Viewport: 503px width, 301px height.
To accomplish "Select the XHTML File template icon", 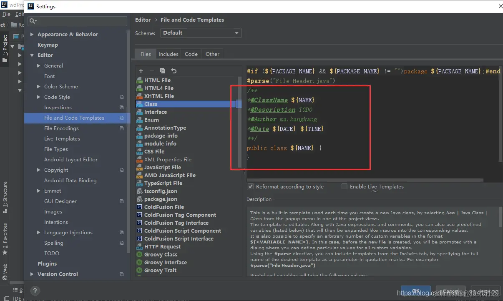I will 139,96.
